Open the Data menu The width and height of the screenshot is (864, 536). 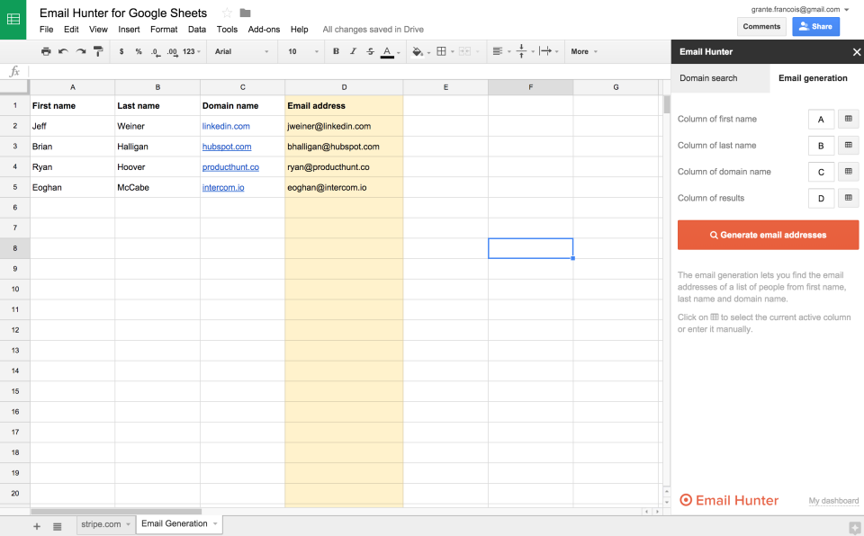[x=197, y=29]
